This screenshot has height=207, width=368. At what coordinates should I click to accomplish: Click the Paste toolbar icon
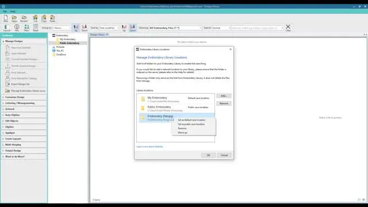click(52, 18)
